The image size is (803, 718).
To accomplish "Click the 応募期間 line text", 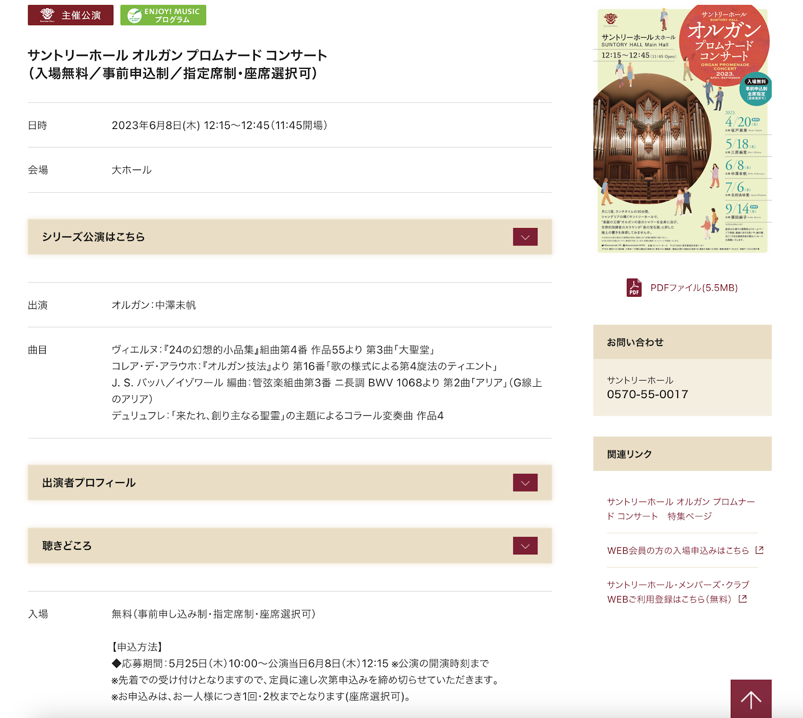I will point(300,664).
